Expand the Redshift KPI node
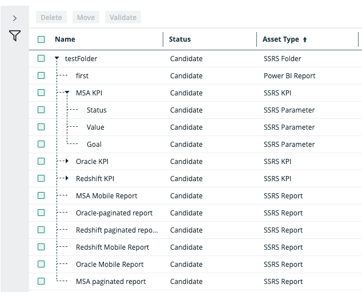Image resolution: width=362 pixels, height=292 pixels. pyautogui.click(x=67, y=178)
